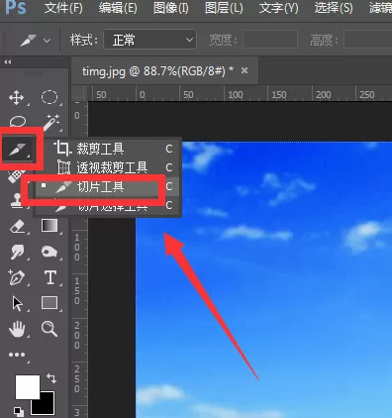
Task: Select the Sponge tool
Action: click(x=49, y=252)
